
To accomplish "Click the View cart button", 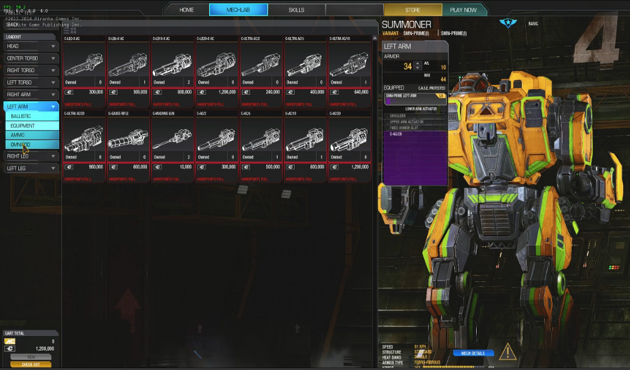I will (31, 357).
